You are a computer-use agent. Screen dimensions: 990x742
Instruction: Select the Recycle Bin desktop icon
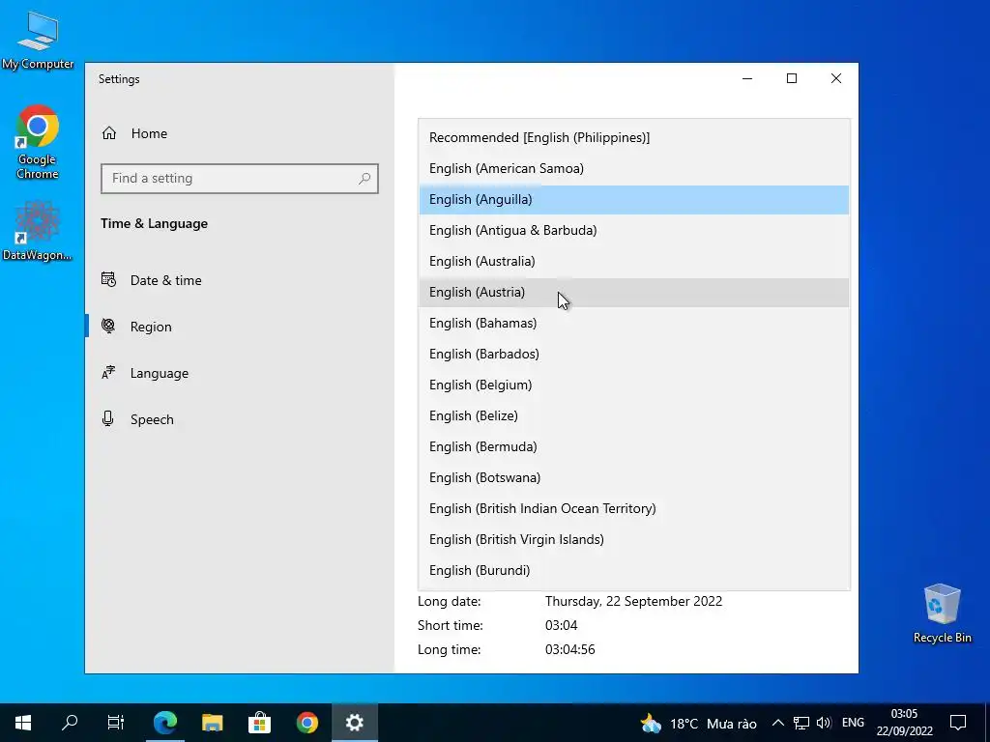[x=942, y=614]
